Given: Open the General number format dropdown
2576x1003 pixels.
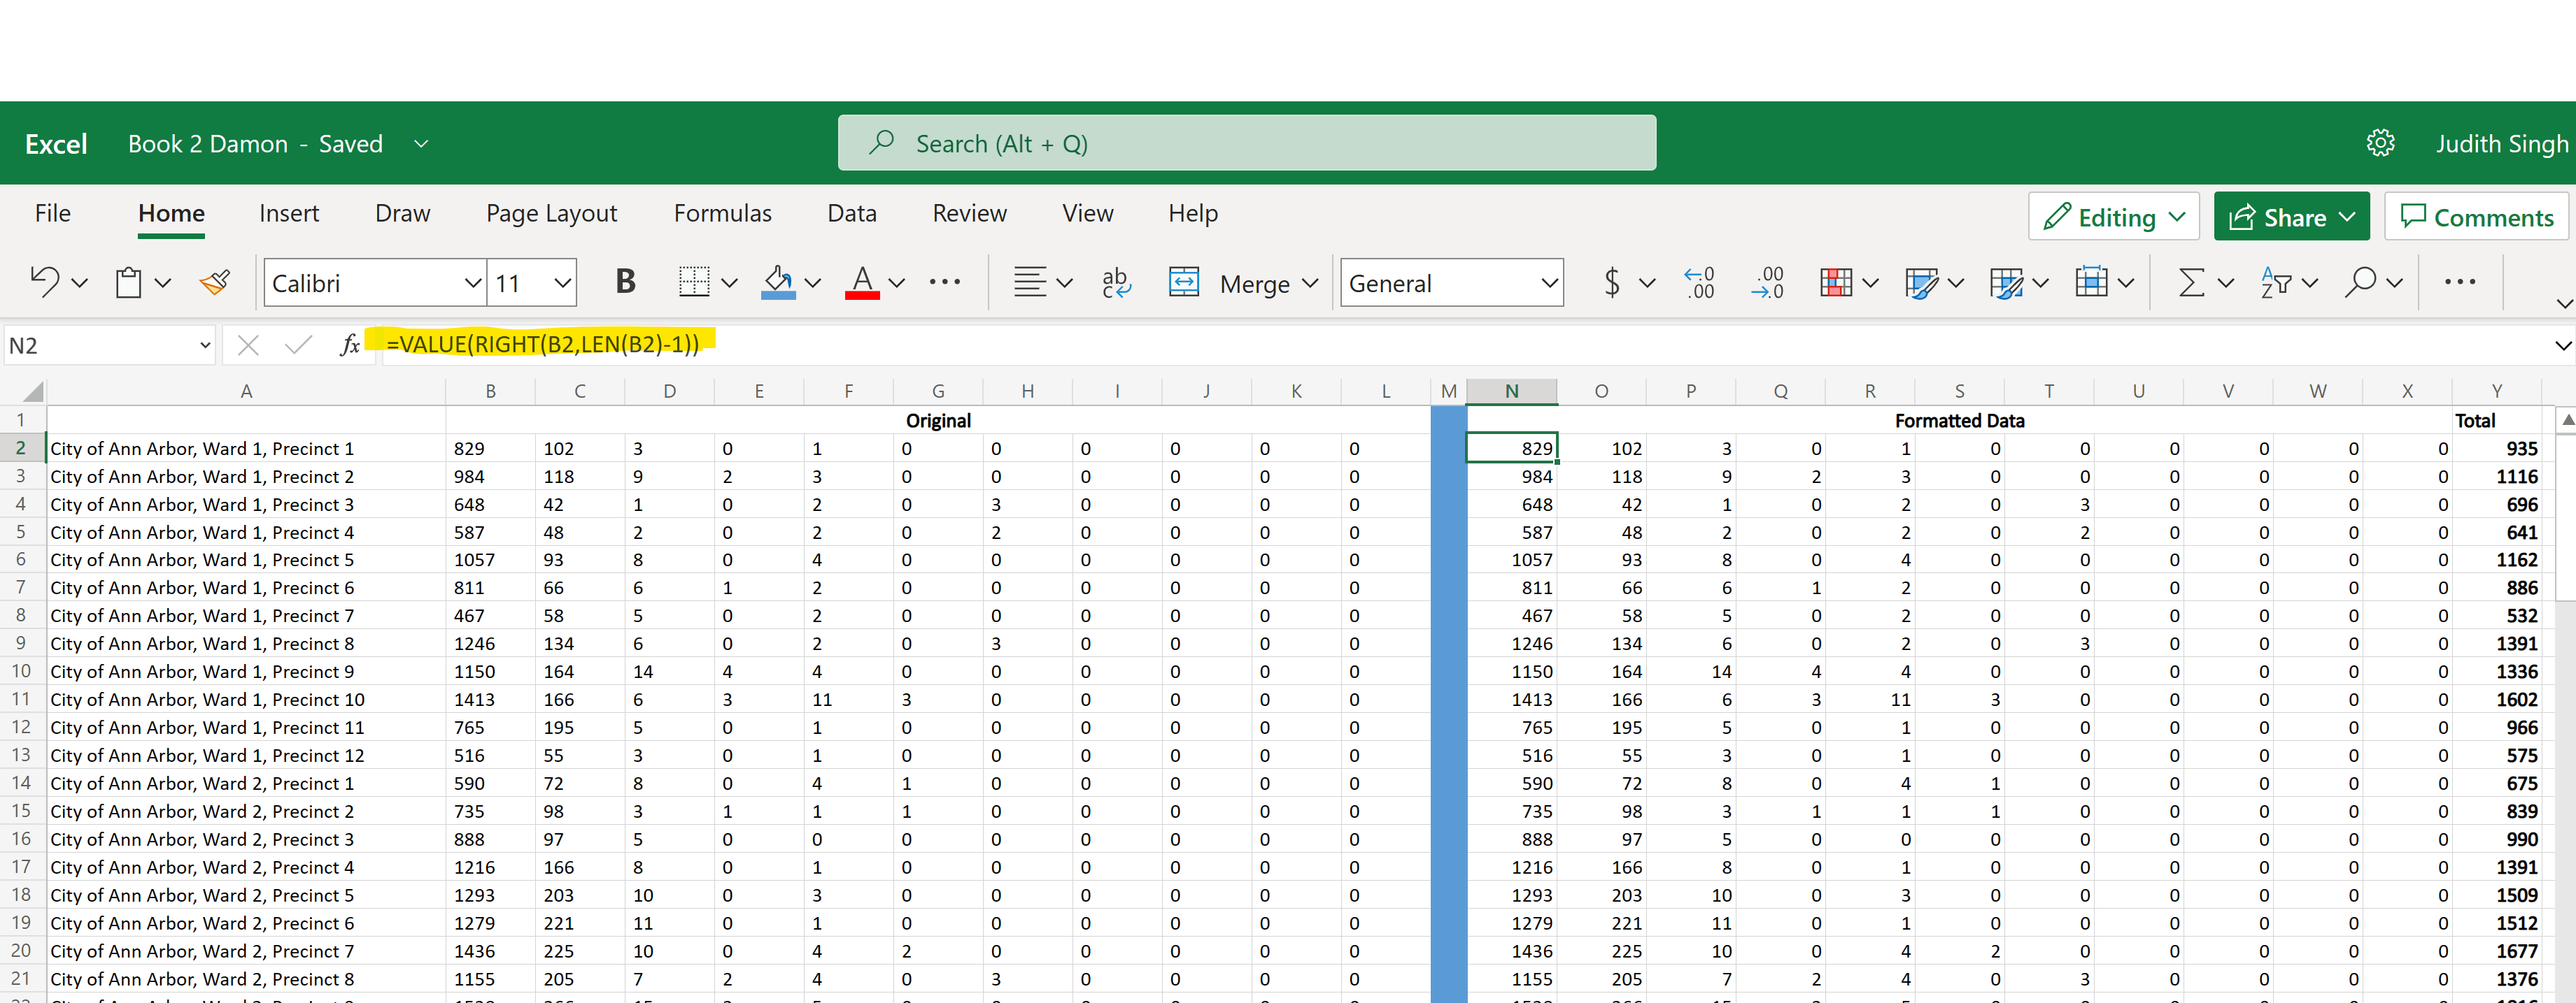Looking at the screenshot, I should point(1549,282).
